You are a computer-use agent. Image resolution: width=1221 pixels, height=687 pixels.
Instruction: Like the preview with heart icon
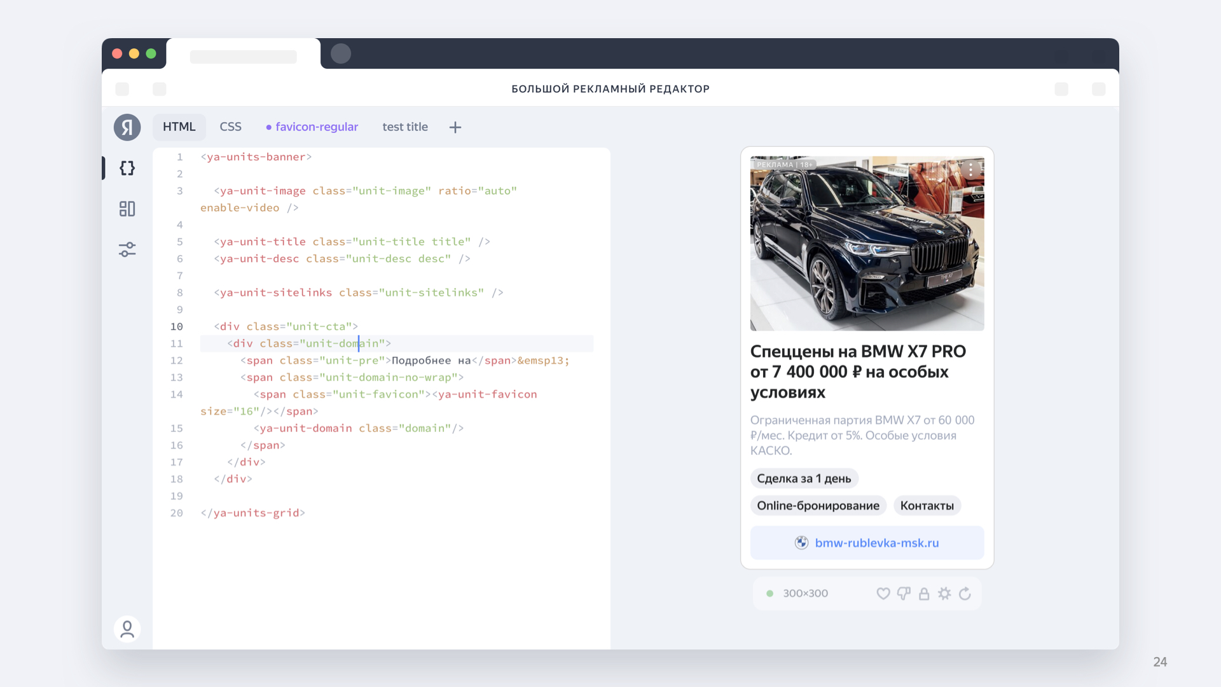click(x=883, y=593)
